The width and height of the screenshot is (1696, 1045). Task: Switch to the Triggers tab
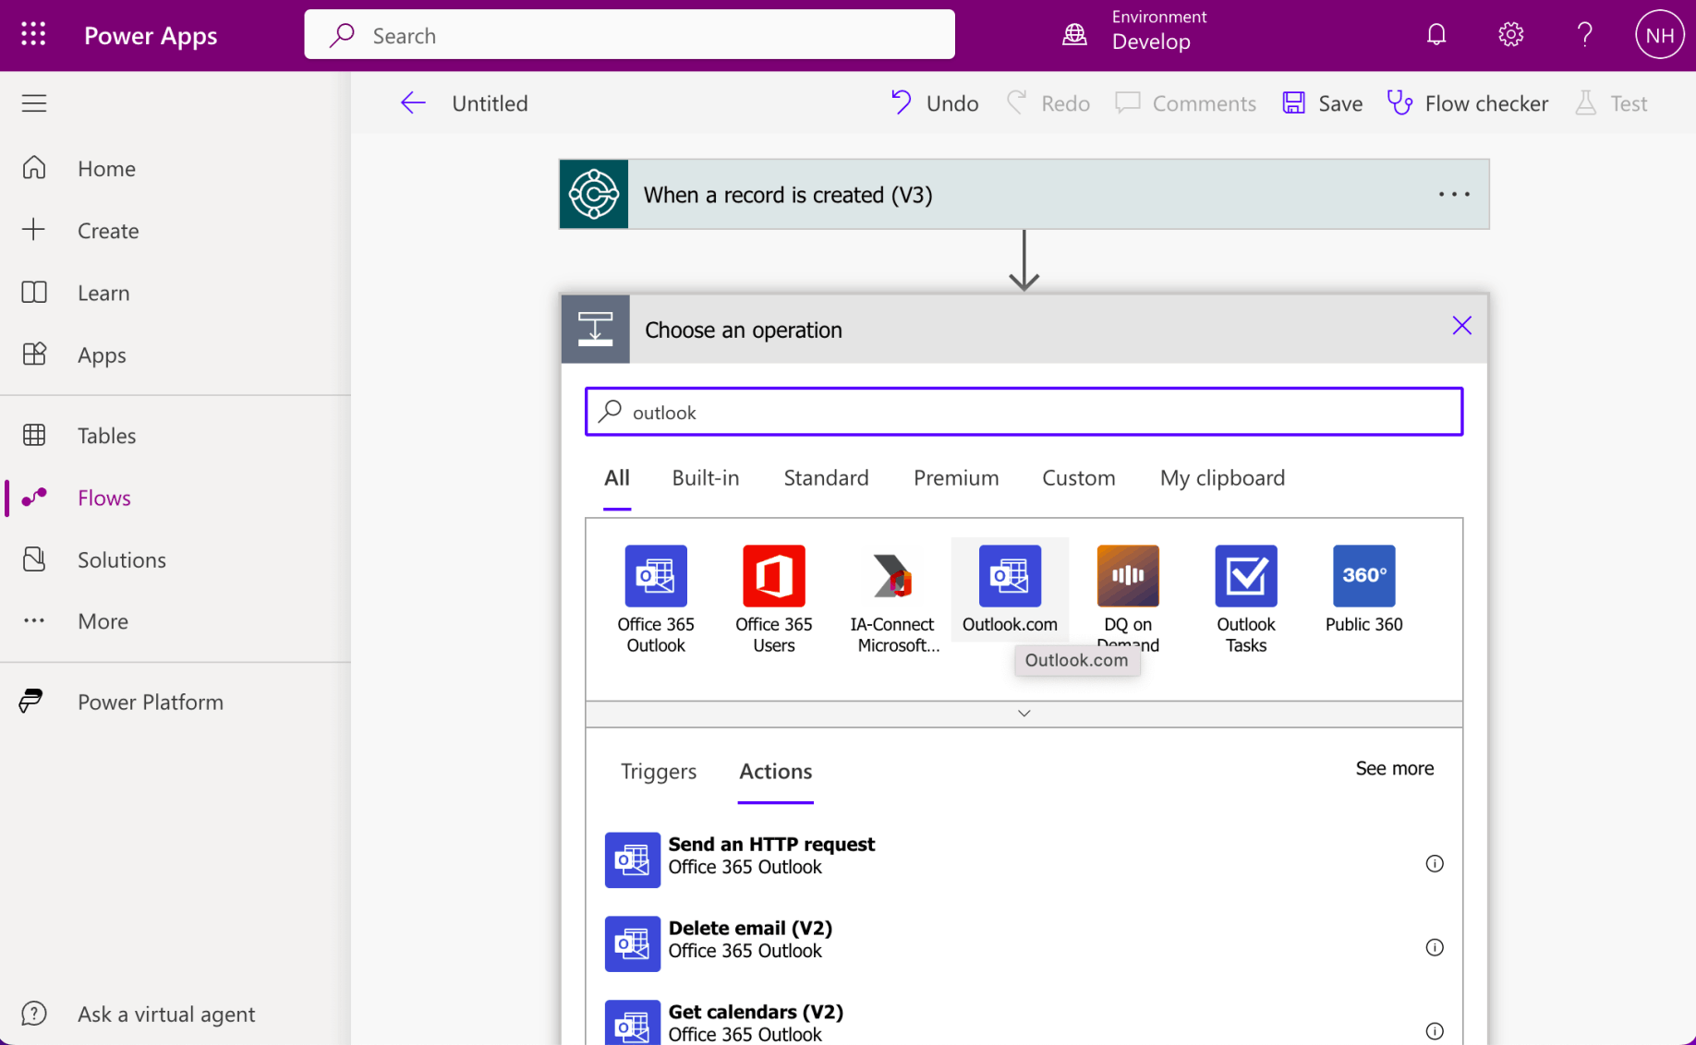point(658,772)
